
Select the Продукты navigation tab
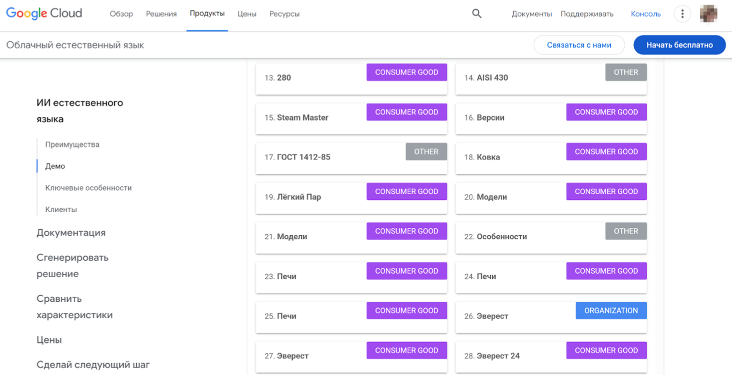pos(207,13)
